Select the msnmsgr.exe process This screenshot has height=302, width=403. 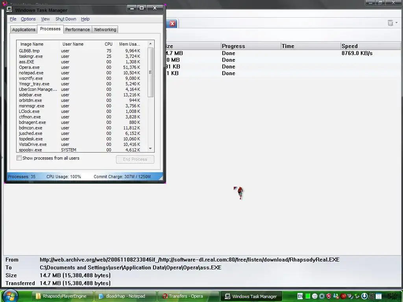82,106
